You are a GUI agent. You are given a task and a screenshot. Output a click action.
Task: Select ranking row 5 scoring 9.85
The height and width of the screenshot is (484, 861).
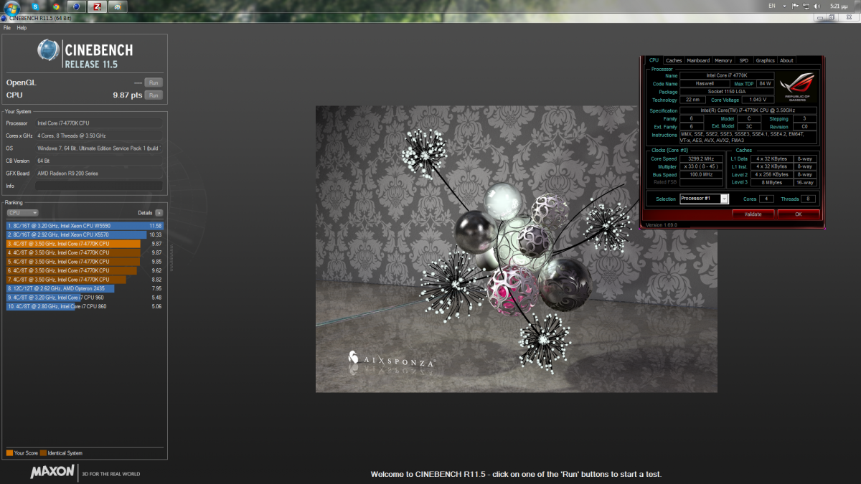85,262
